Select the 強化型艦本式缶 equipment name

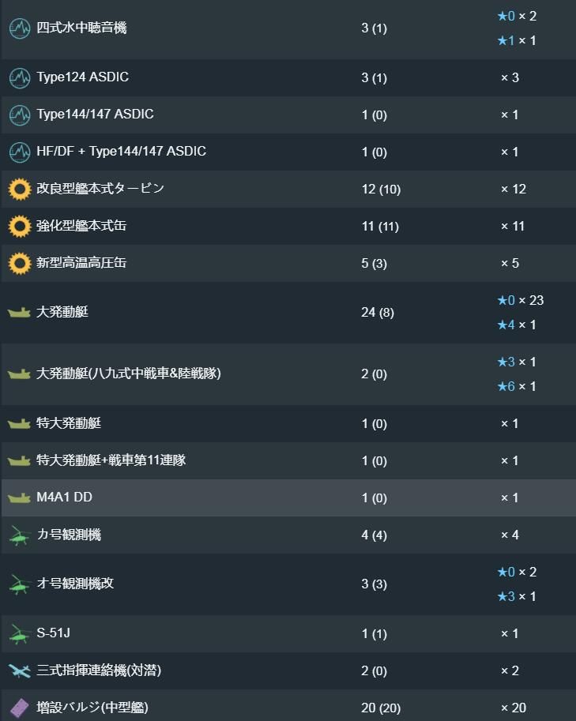pyautogui.click(x=81, y=226)
